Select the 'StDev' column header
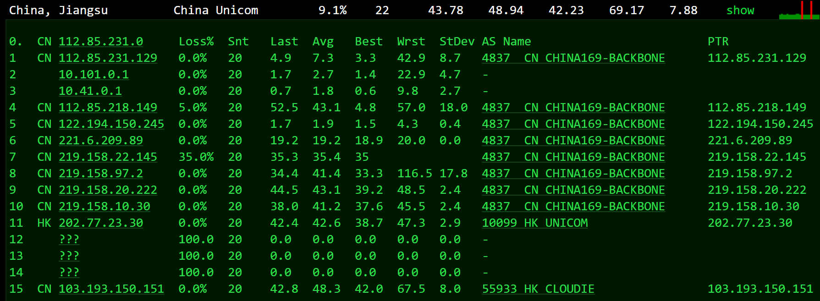 457,42
